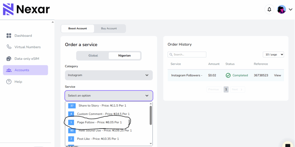295x147 pixels.
Task: Open the notifications bell icon
Action: [x=269, y=9]
